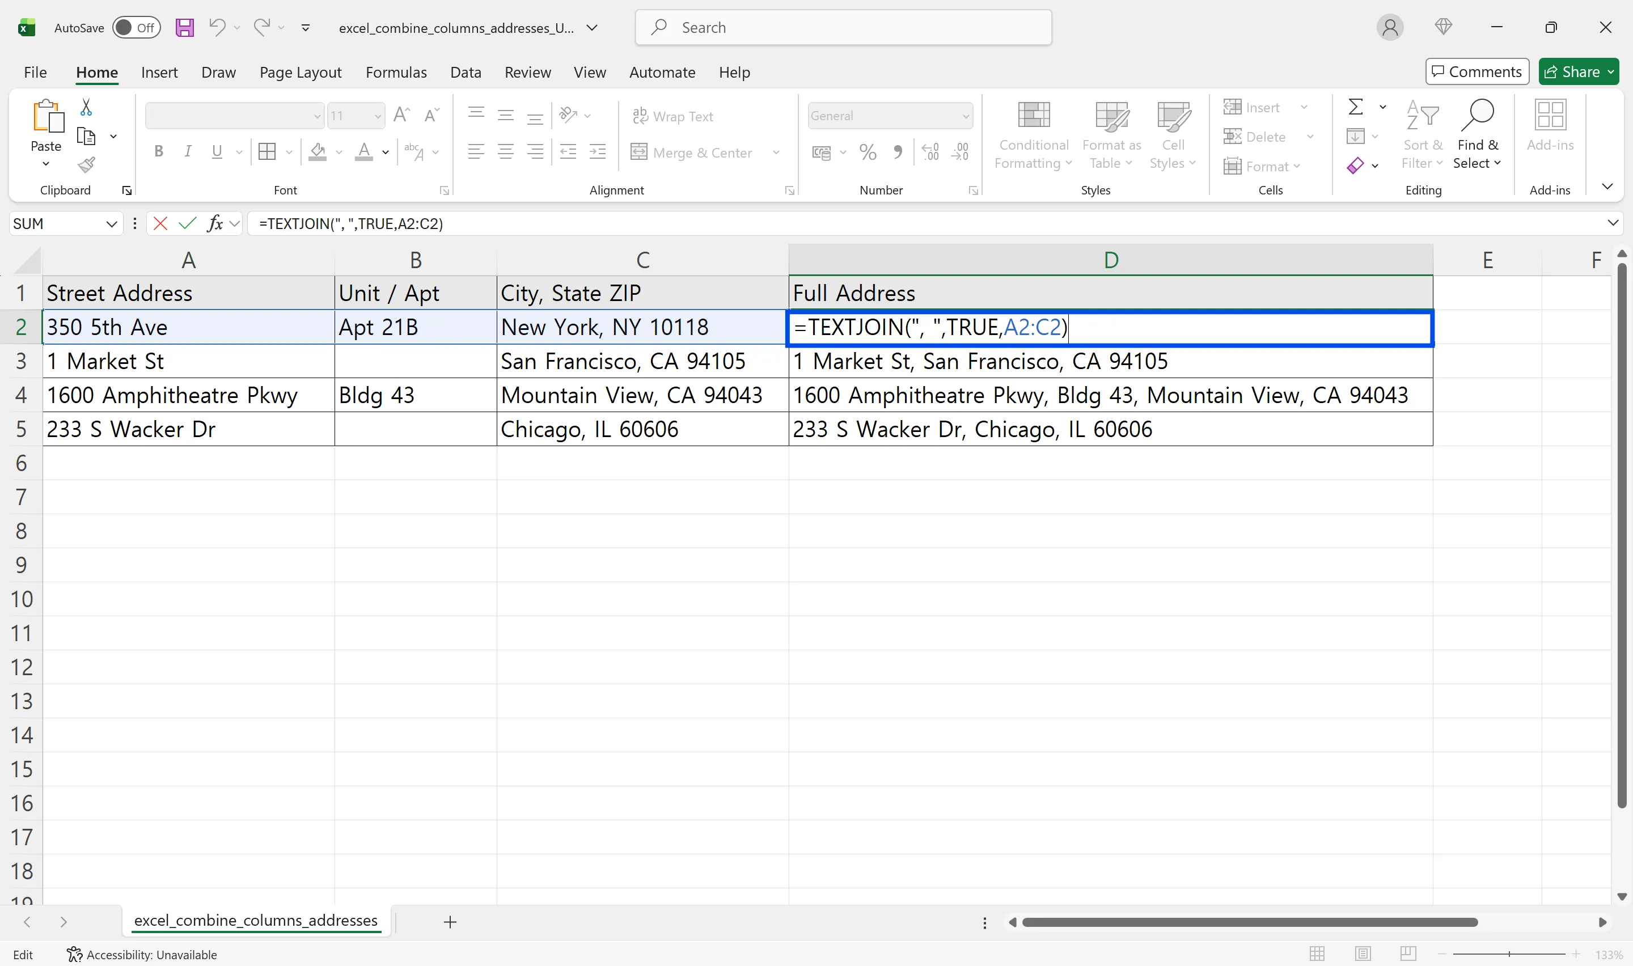Apply Percent number style
The image size is (1633, 966).
pyautogui.click(x=867, y=152)
